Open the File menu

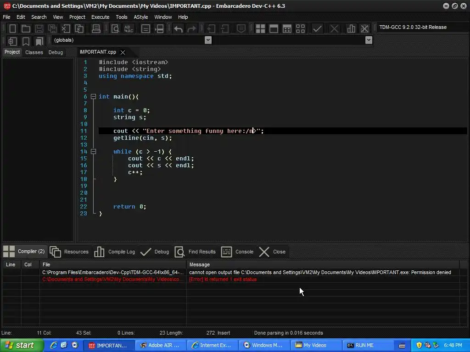(6, 17)
